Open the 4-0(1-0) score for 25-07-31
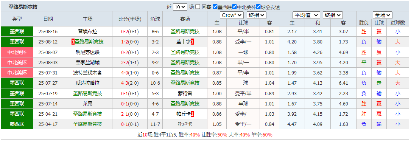 (130, 73)
